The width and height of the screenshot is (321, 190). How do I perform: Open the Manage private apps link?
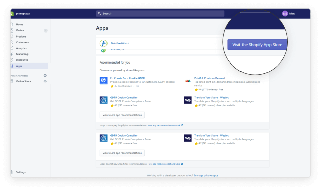tap(206, 175)
